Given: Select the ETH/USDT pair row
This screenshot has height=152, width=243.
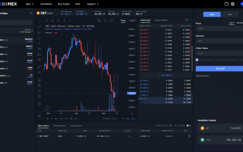Looking at the screenshot, I should (x=16, y=47).
